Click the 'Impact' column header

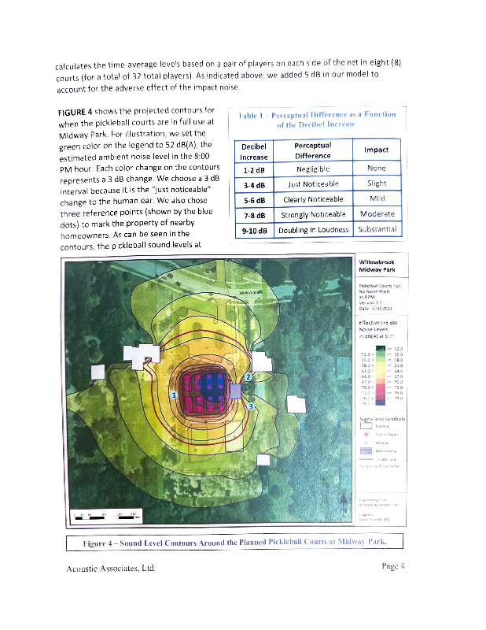(x=377, y=150)
